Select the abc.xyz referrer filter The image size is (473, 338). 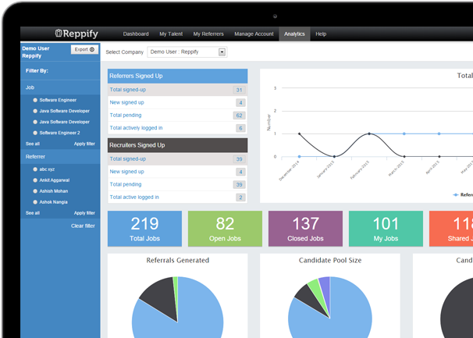click(x=35, y=169)
